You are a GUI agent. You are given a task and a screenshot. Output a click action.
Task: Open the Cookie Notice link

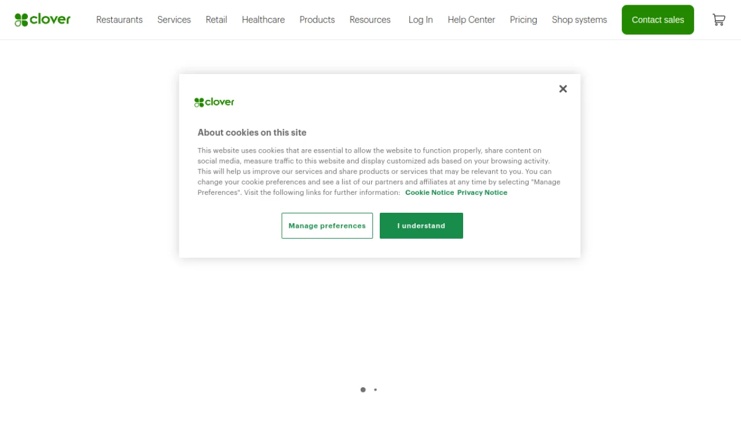click(430, 193)
